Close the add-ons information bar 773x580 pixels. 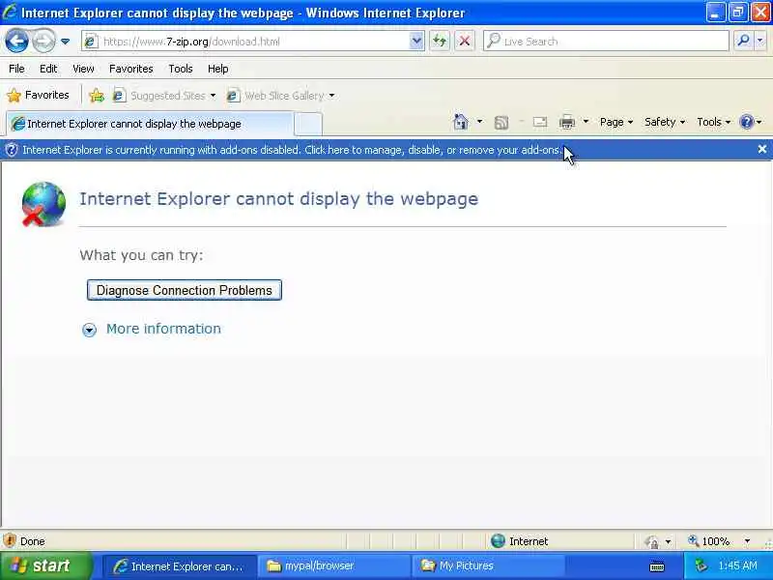[761, 149]
